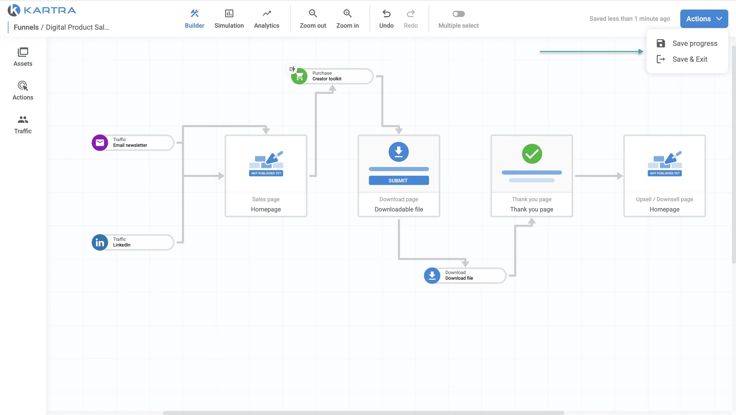The width and height of the screenshot is (736, 415).
Task: Click 'Saved less than 1 minute ago' status
Action: 630,19
